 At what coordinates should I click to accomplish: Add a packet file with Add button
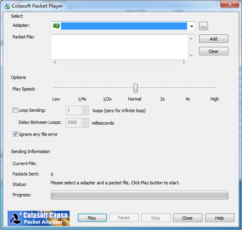click(213, 39)
